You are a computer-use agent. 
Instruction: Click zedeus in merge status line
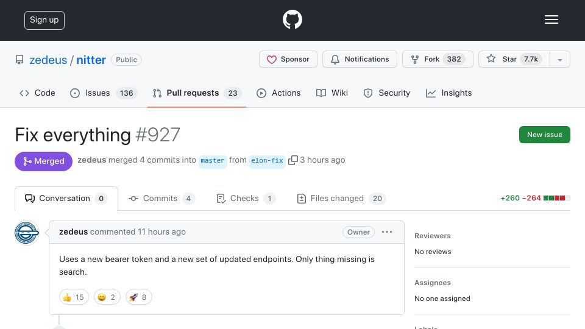(92, 160)
